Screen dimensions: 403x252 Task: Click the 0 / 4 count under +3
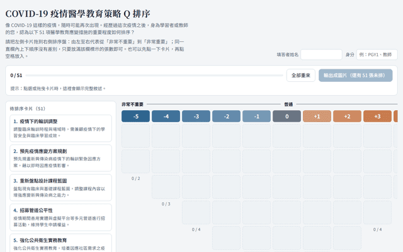point(377,229)
